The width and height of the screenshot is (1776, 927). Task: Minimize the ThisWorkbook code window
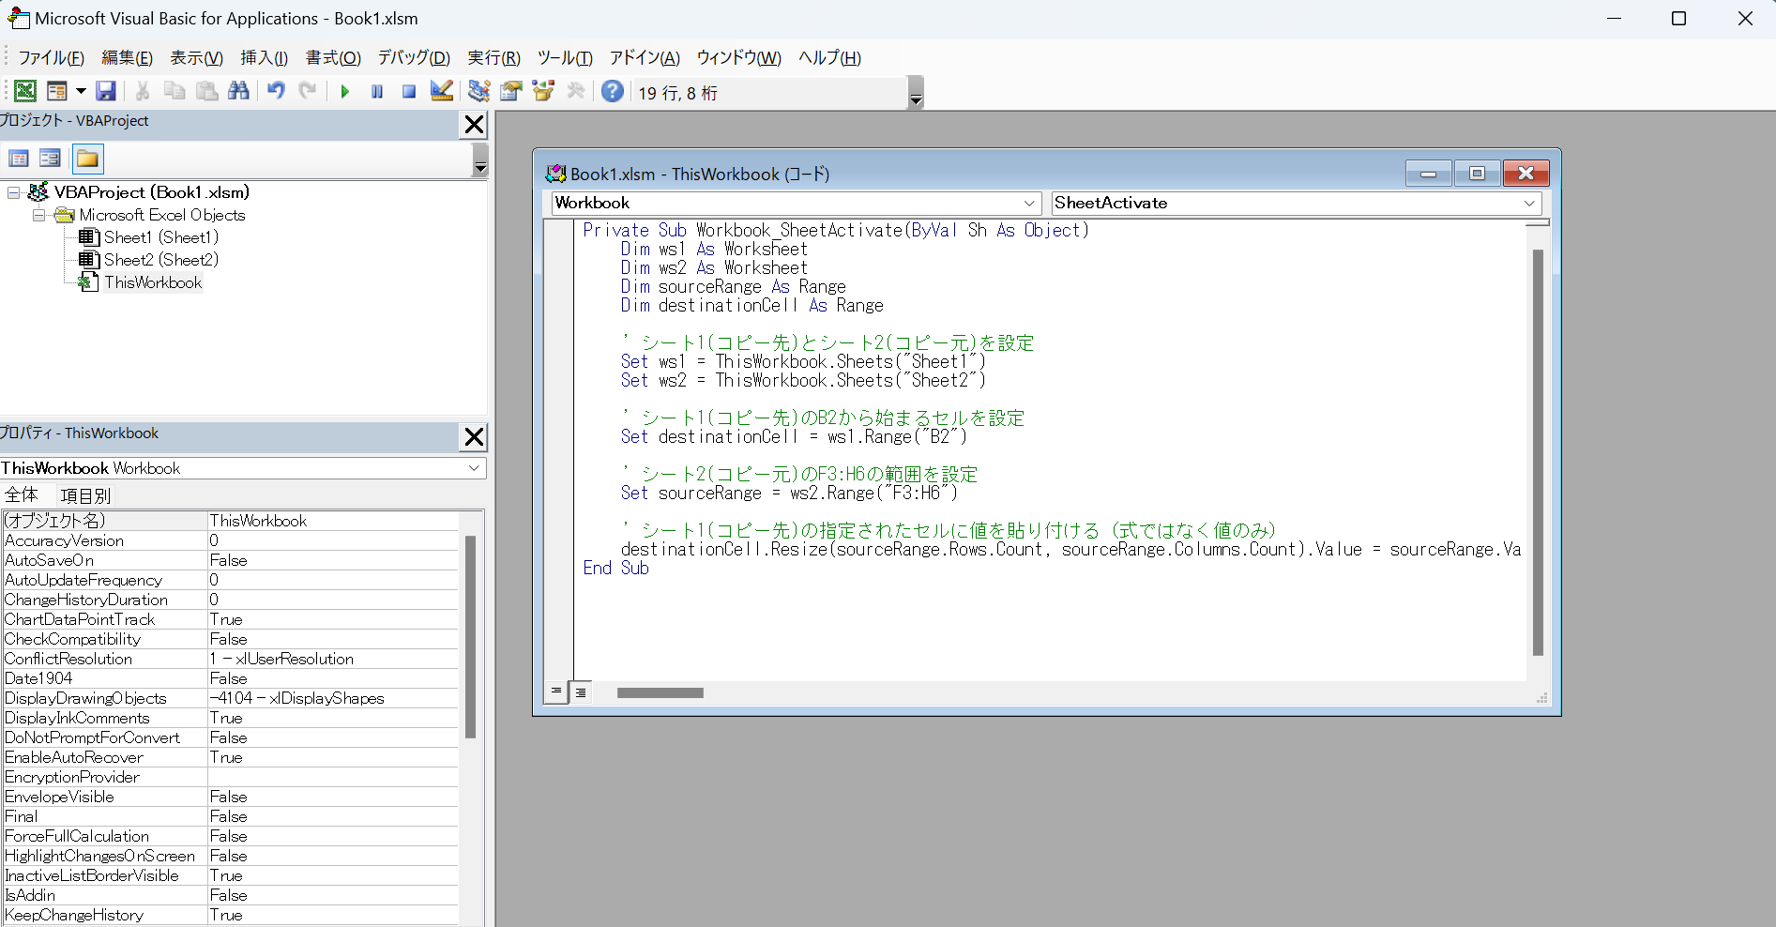(1429, 174)
